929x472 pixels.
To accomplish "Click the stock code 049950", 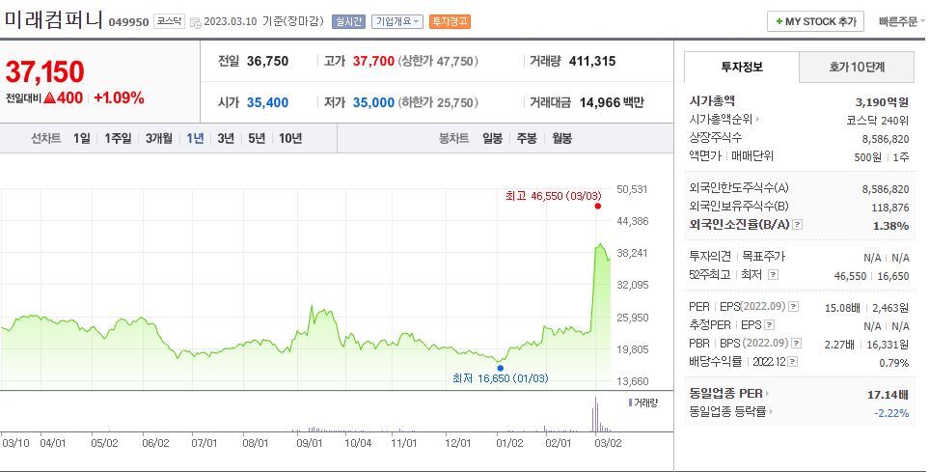I will [x=128, y=22].
